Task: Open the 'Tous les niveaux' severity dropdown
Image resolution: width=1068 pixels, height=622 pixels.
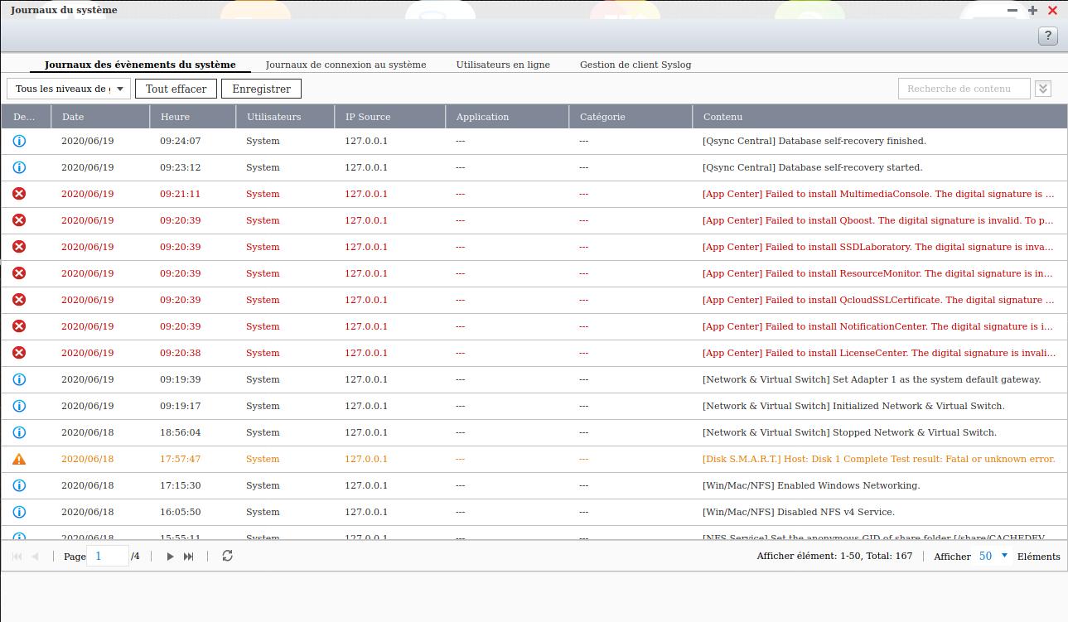Action: (69, 89)
